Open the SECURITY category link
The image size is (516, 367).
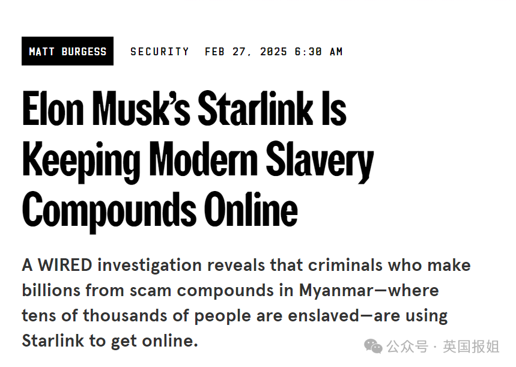160,52
